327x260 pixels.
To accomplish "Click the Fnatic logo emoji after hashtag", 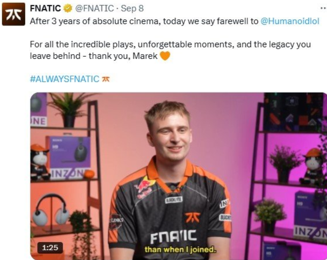I will [105, 79].
